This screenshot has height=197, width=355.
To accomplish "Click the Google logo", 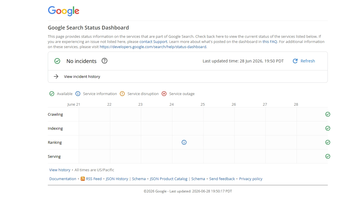I will [x=64, y=11].
